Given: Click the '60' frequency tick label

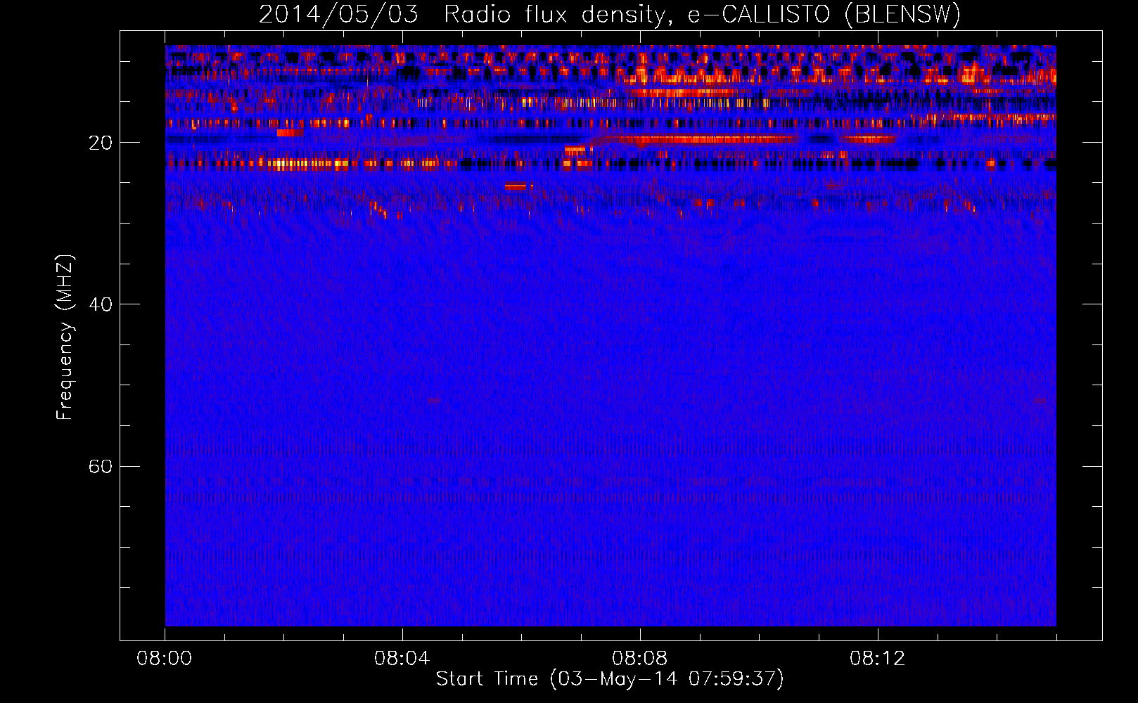Looking at the screenshot, I should 100,466.
